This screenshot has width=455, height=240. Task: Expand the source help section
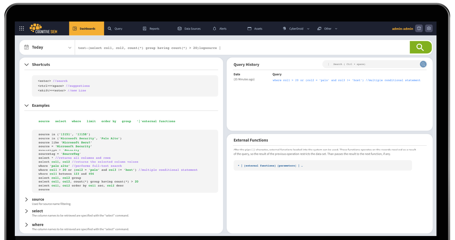point(27,199)
